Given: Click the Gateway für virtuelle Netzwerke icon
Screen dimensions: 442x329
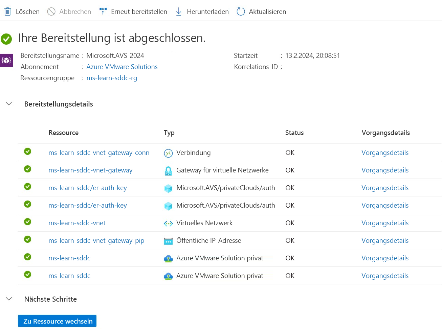Looking at the screenshot, I should click(x=169, y=170).
